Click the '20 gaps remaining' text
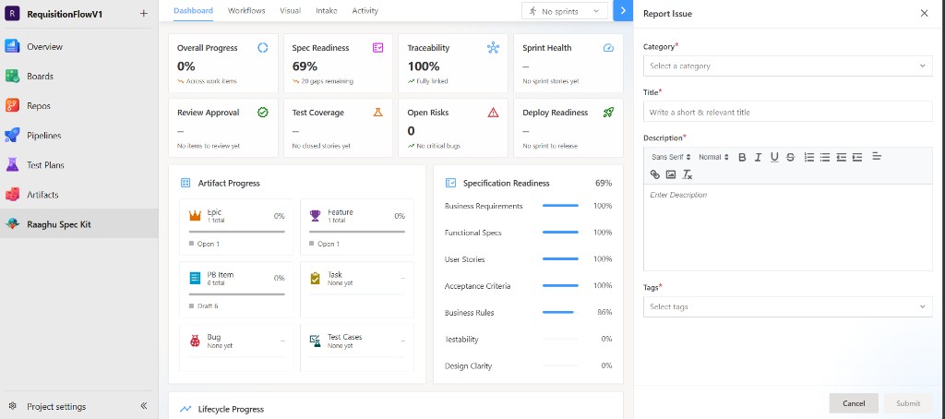This screenshot has height=419, width=945. (328, 81)
